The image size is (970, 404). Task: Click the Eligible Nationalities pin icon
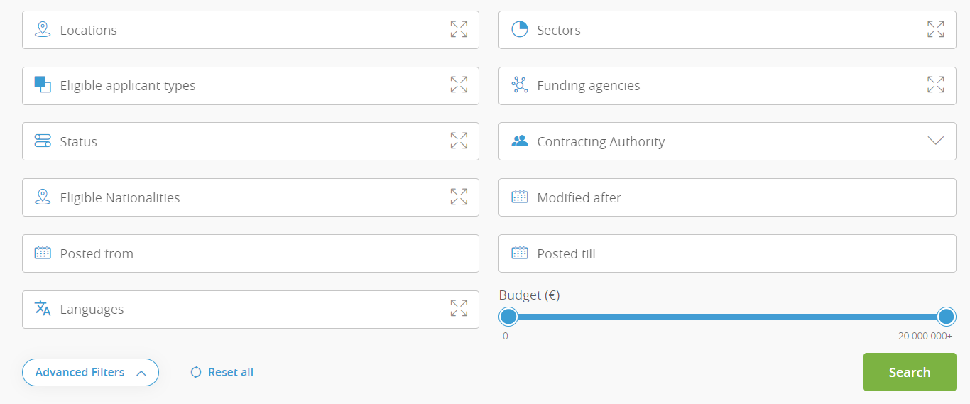[43, 197]
